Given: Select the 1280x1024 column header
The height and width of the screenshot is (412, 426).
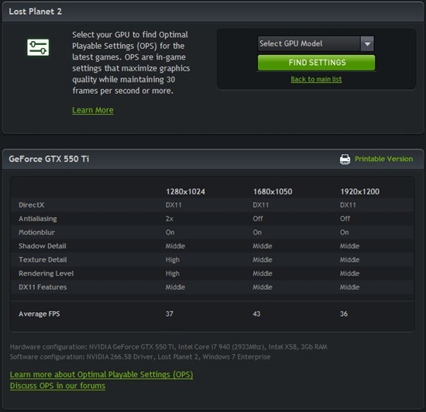Looking at the screenshot, I should (x=185, y=192).
